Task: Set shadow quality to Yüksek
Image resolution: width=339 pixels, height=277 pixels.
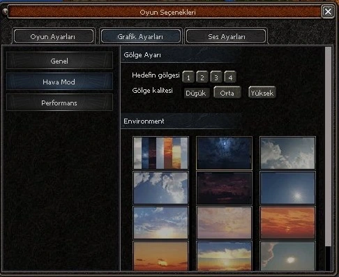Action: (x=262, y=93)
